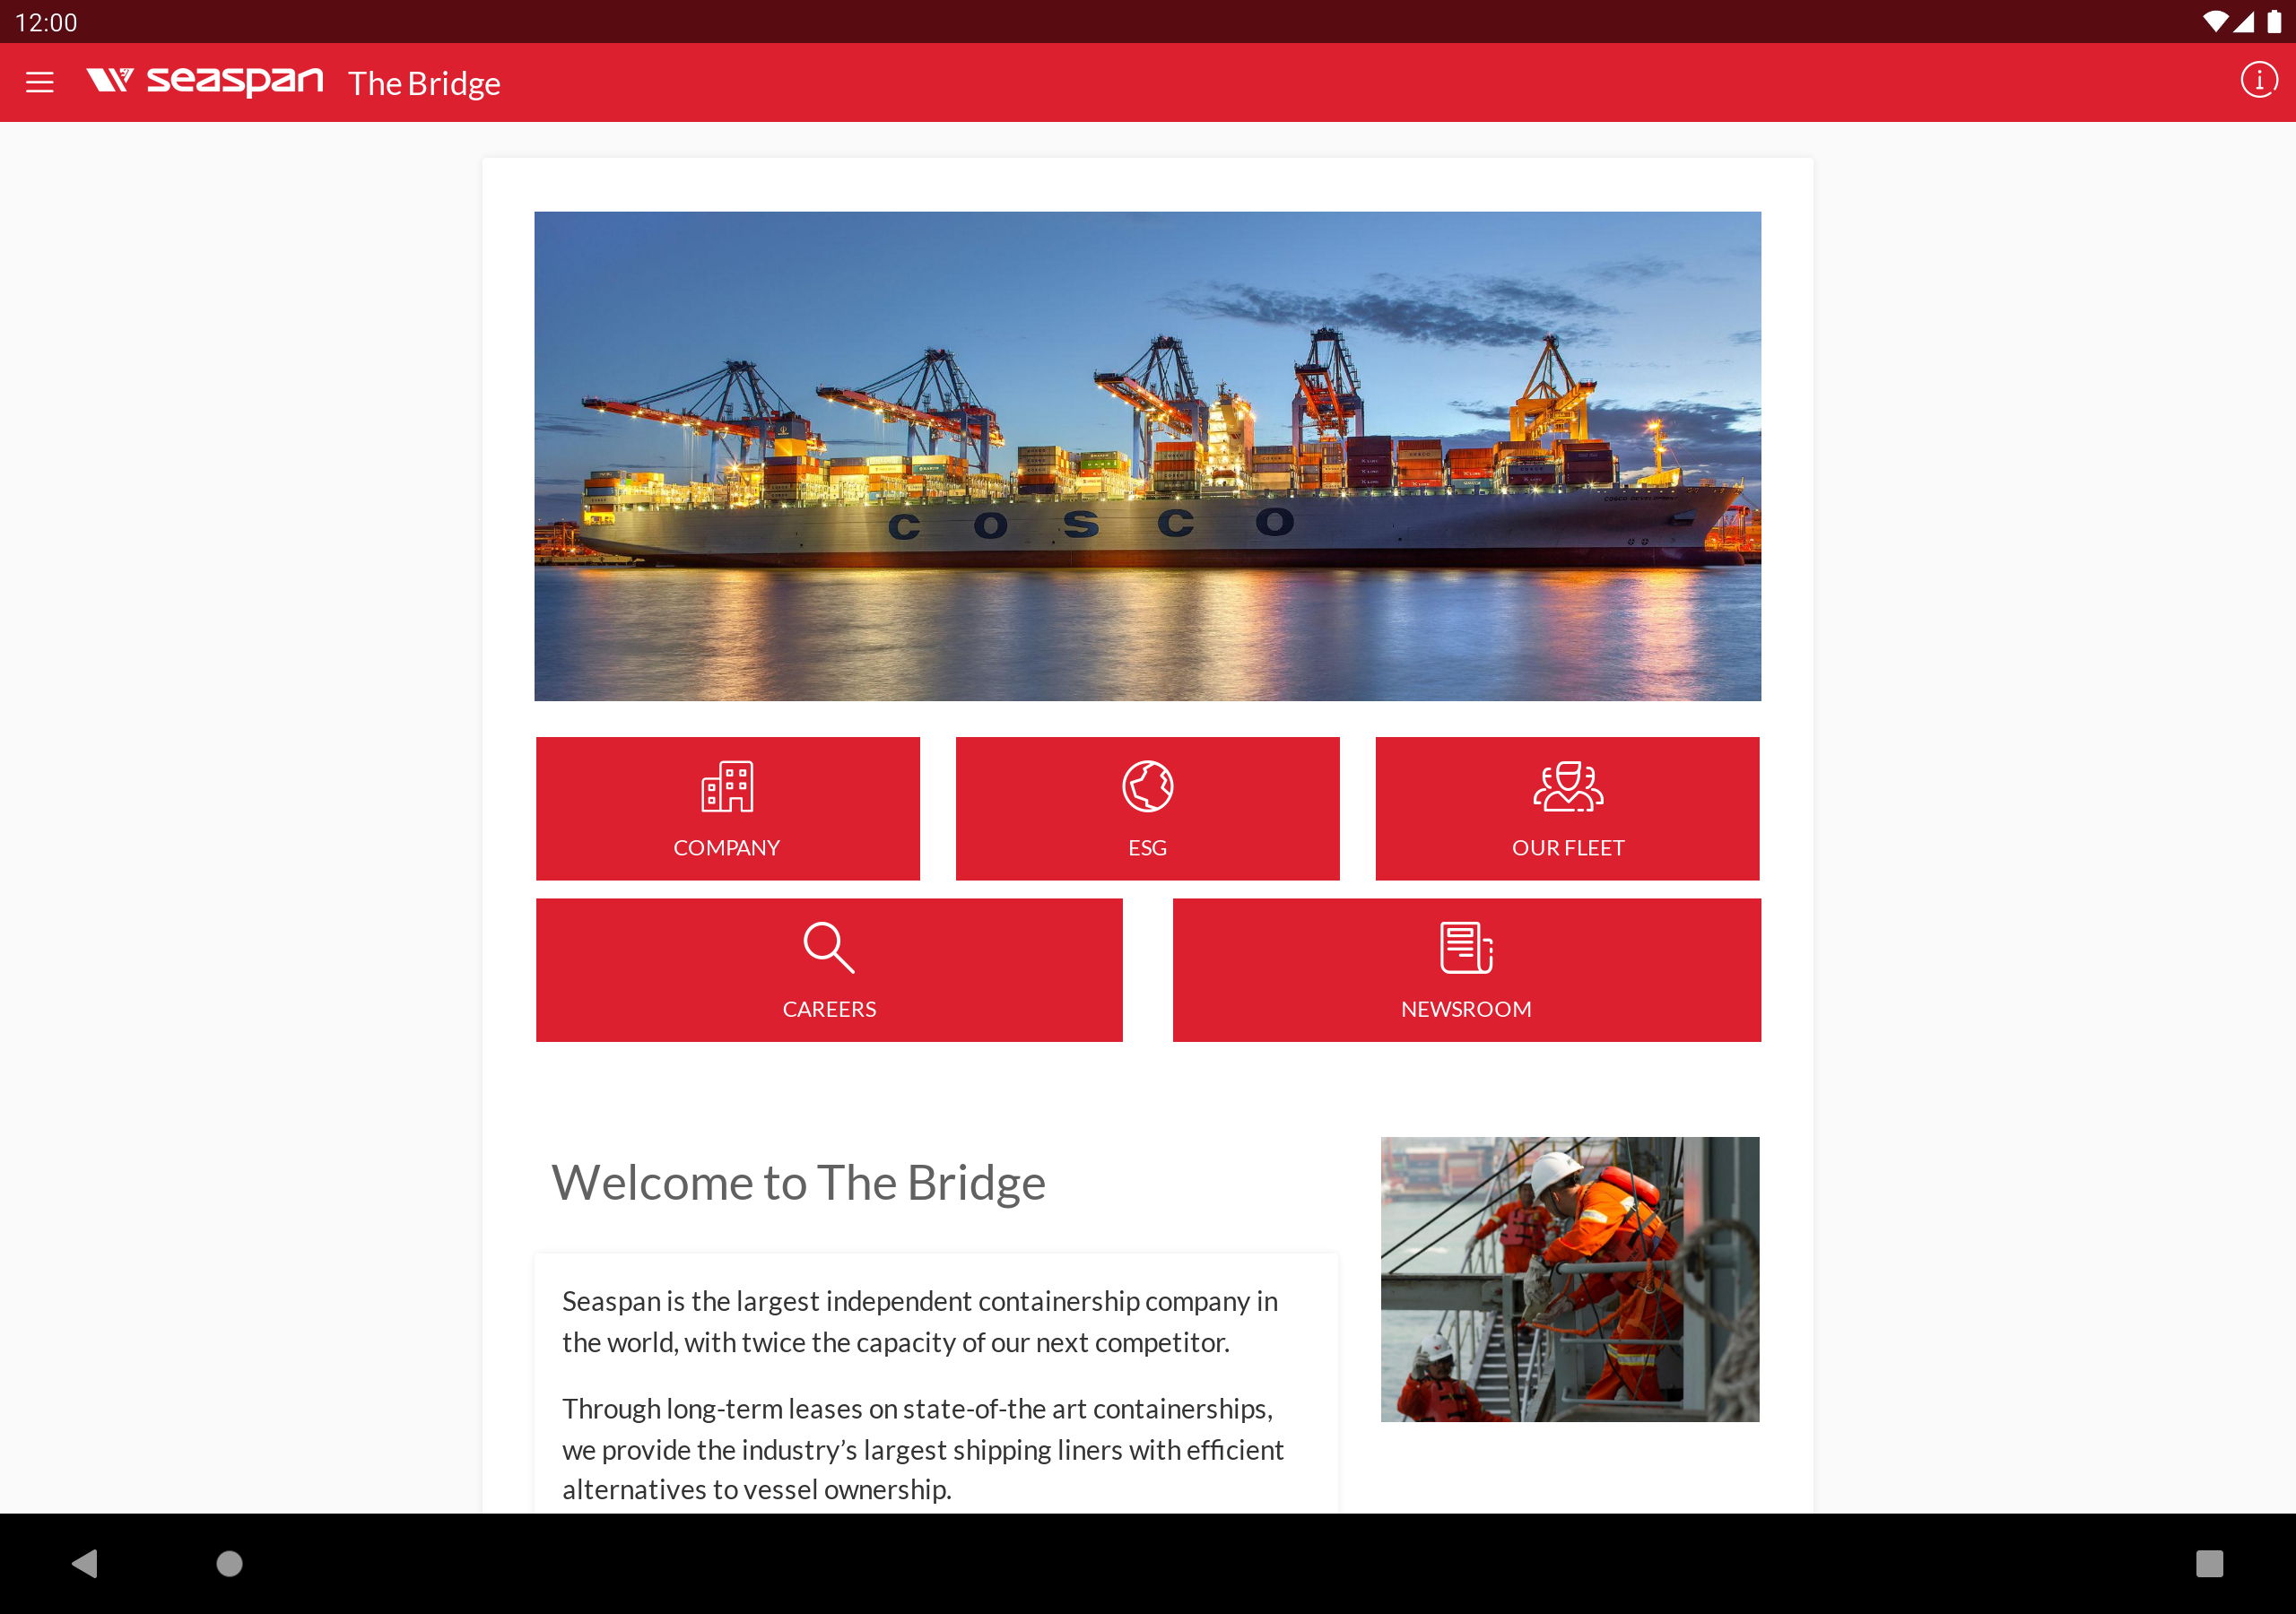This screenshot has height=1614, width=2296.
Task: Tap 'The Bridge' title in header
Action: point(424,83)
